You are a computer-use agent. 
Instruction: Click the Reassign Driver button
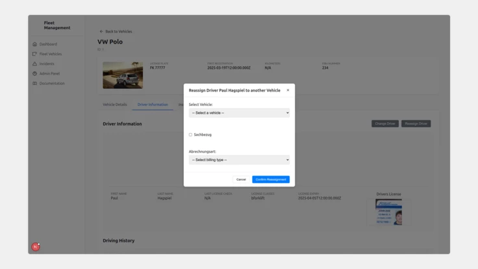(x=416, y=123)
